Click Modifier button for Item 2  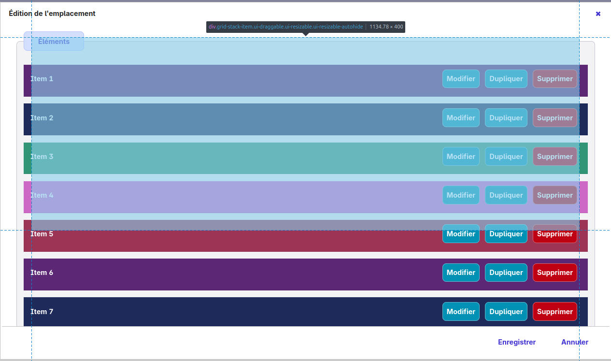tap(461, 118)
